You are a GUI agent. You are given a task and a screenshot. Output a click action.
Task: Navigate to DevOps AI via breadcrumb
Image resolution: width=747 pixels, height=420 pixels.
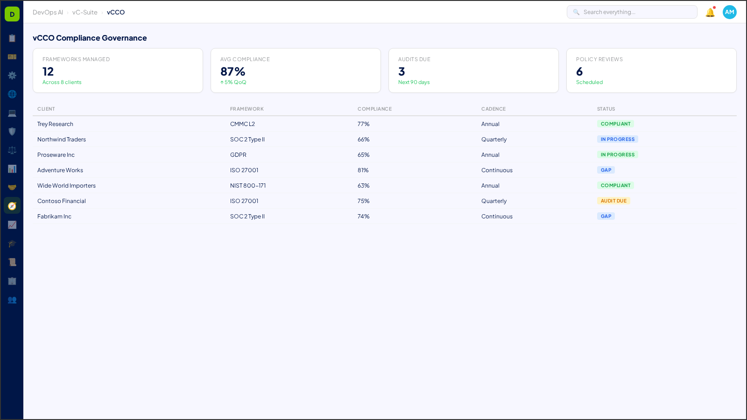[x=48, y=12]
